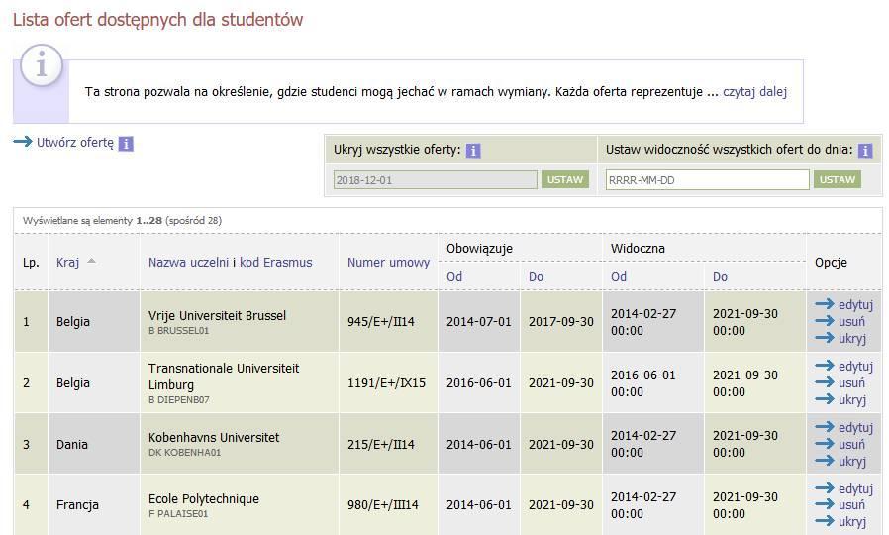Click edytuj arrow icon for Vrije Universiteit Brussel

(825, 304)
